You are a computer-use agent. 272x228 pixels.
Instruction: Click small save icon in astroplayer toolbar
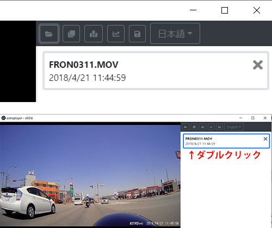(219, 127)
